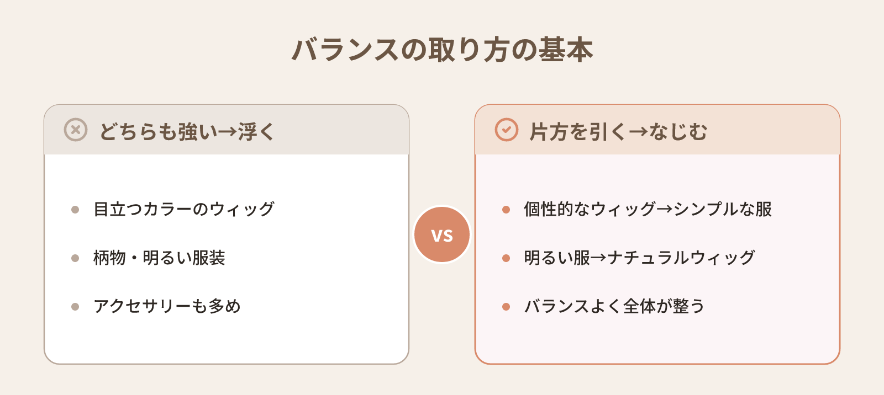Click bullet dot beside 目立つカラーのウィッグ

pos(75,210)
